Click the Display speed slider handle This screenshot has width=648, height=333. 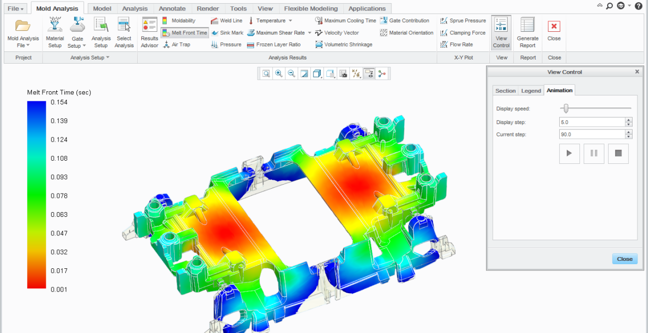[x=566, y=109]
